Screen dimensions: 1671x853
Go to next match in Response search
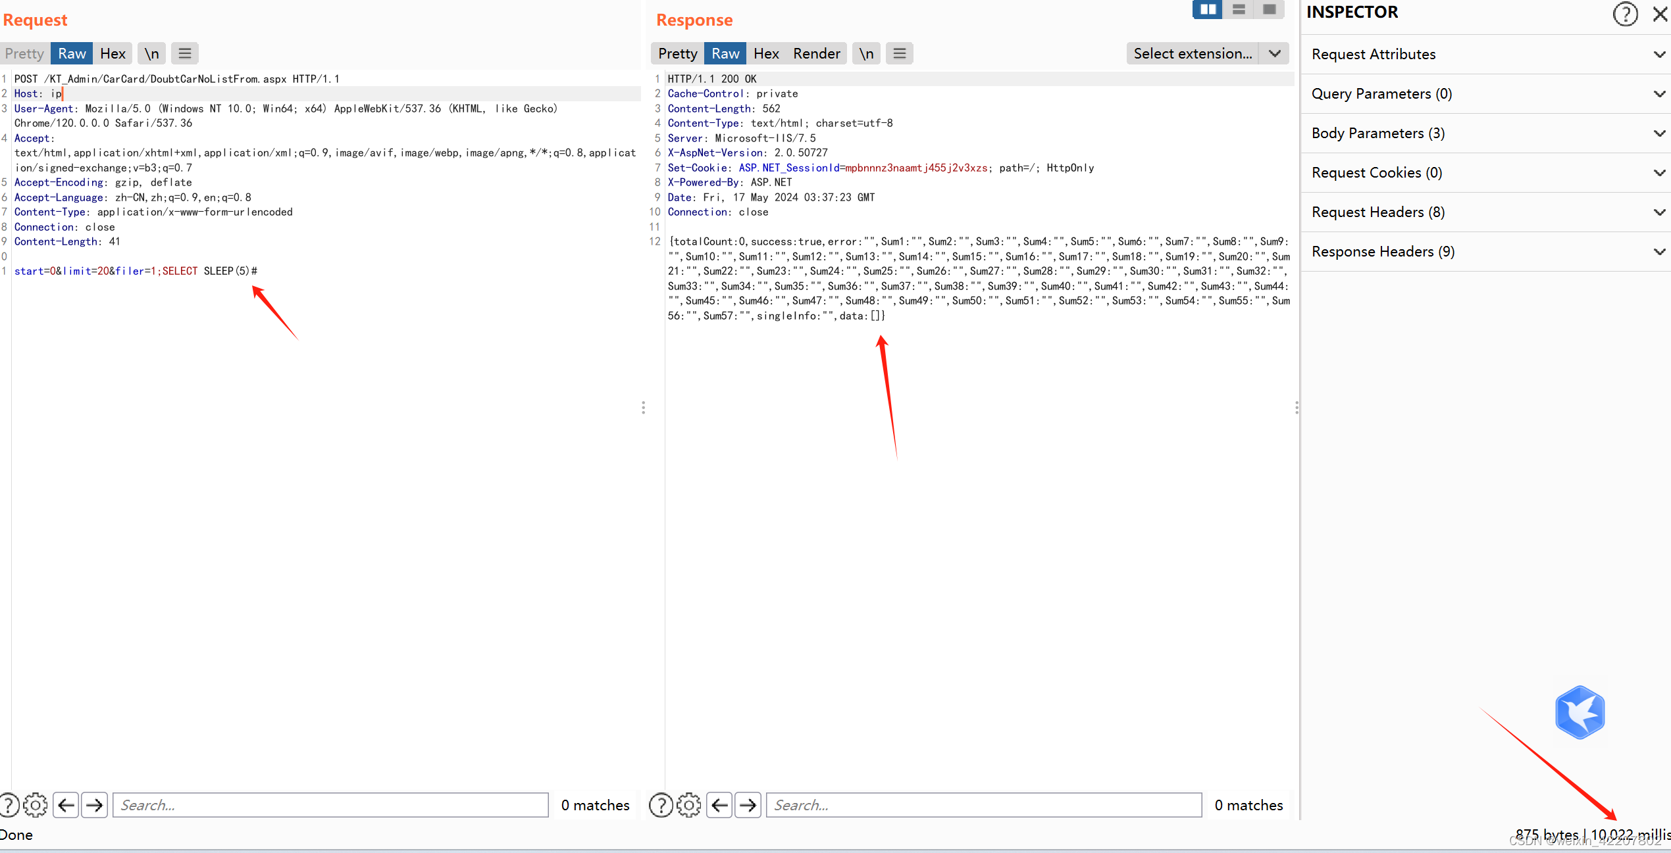pos(748,805)
